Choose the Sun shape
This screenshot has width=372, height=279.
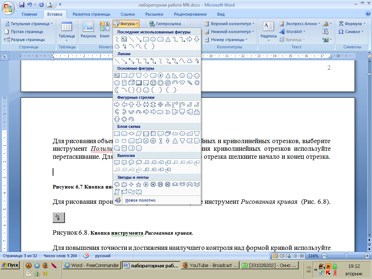pyautogui.click(x=197, y=83)
